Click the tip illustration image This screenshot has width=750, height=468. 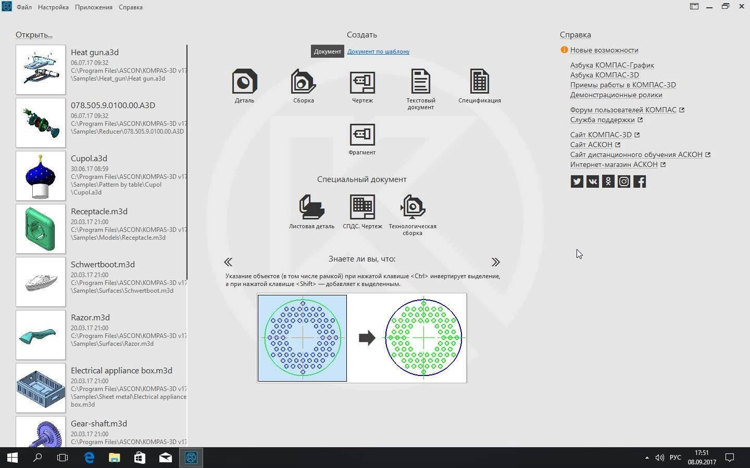(x=362, y=338)
